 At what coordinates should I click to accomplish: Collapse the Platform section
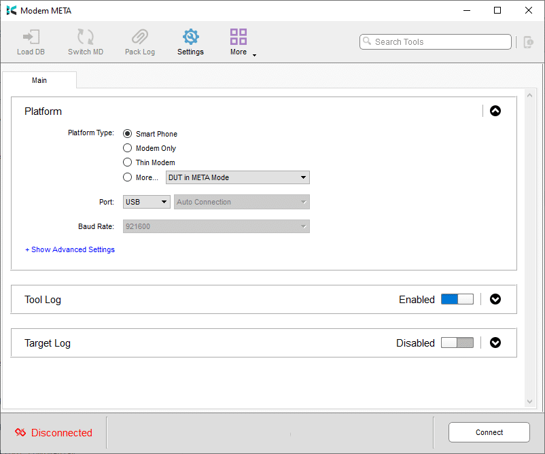(x=495, y=111)
